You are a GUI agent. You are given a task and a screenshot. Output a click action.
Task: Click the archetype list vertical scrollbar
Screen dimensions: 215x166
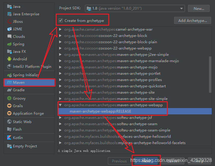pos(210,74)
